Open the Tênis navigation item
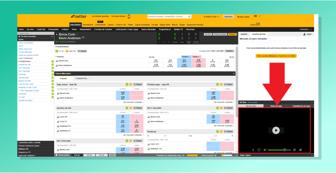 74,29
